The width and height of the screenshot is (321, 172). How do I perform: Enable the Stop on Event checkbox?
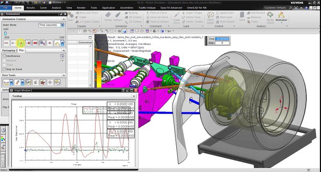[4, 69]
